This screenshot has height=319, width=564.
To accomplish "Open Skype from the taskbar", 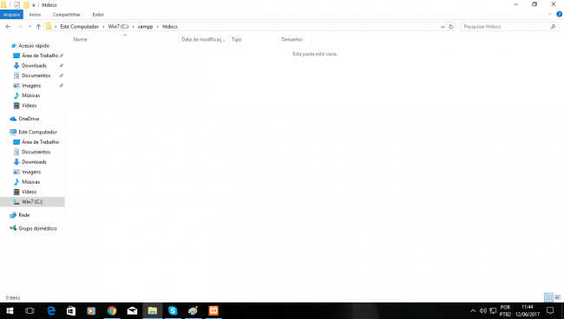I will (x=173, y=310).
